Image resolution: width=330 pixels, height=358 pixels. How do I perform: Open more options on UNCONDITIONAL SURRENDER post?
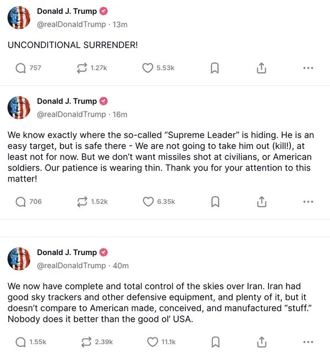308,68
